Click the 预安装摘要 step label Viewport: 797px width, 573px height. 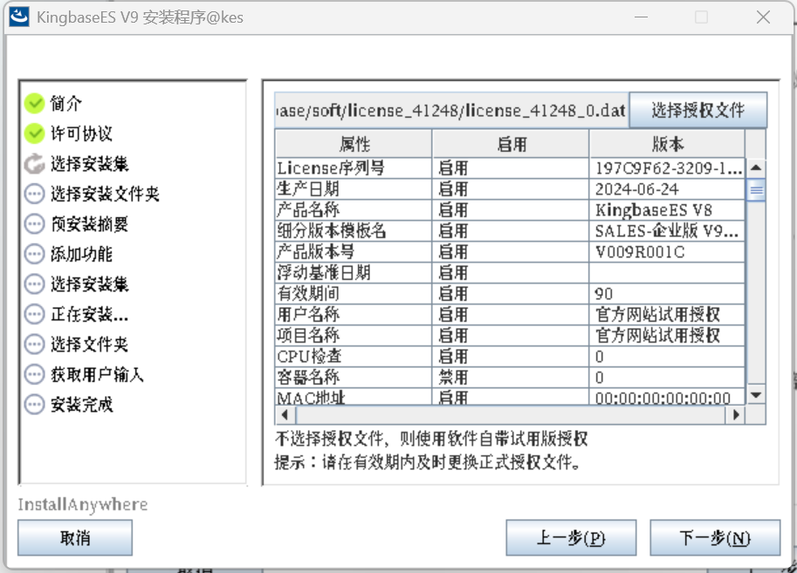click(x=89, y=224)
